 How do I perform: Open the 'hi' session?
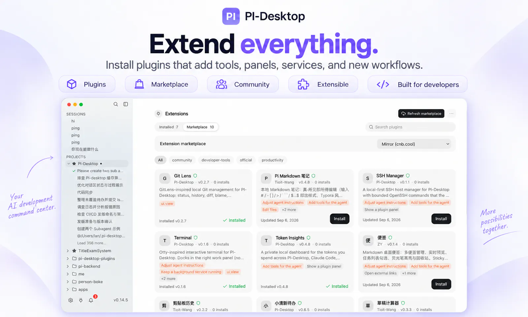(x=73, y=121)
